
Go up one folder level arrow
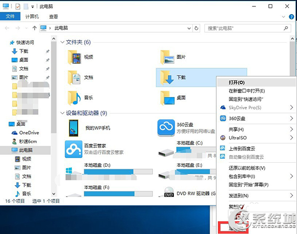pos(35,28)
